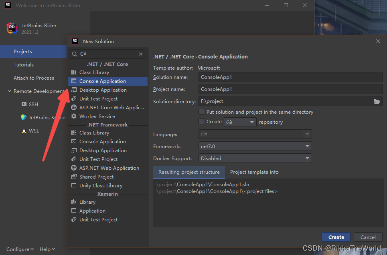Close the New Solution dialog
Viewport: 387px width, 255px height.
378,41
